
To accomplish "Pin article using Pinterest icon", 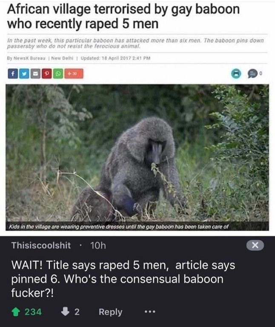I will [x=47, y=74].
